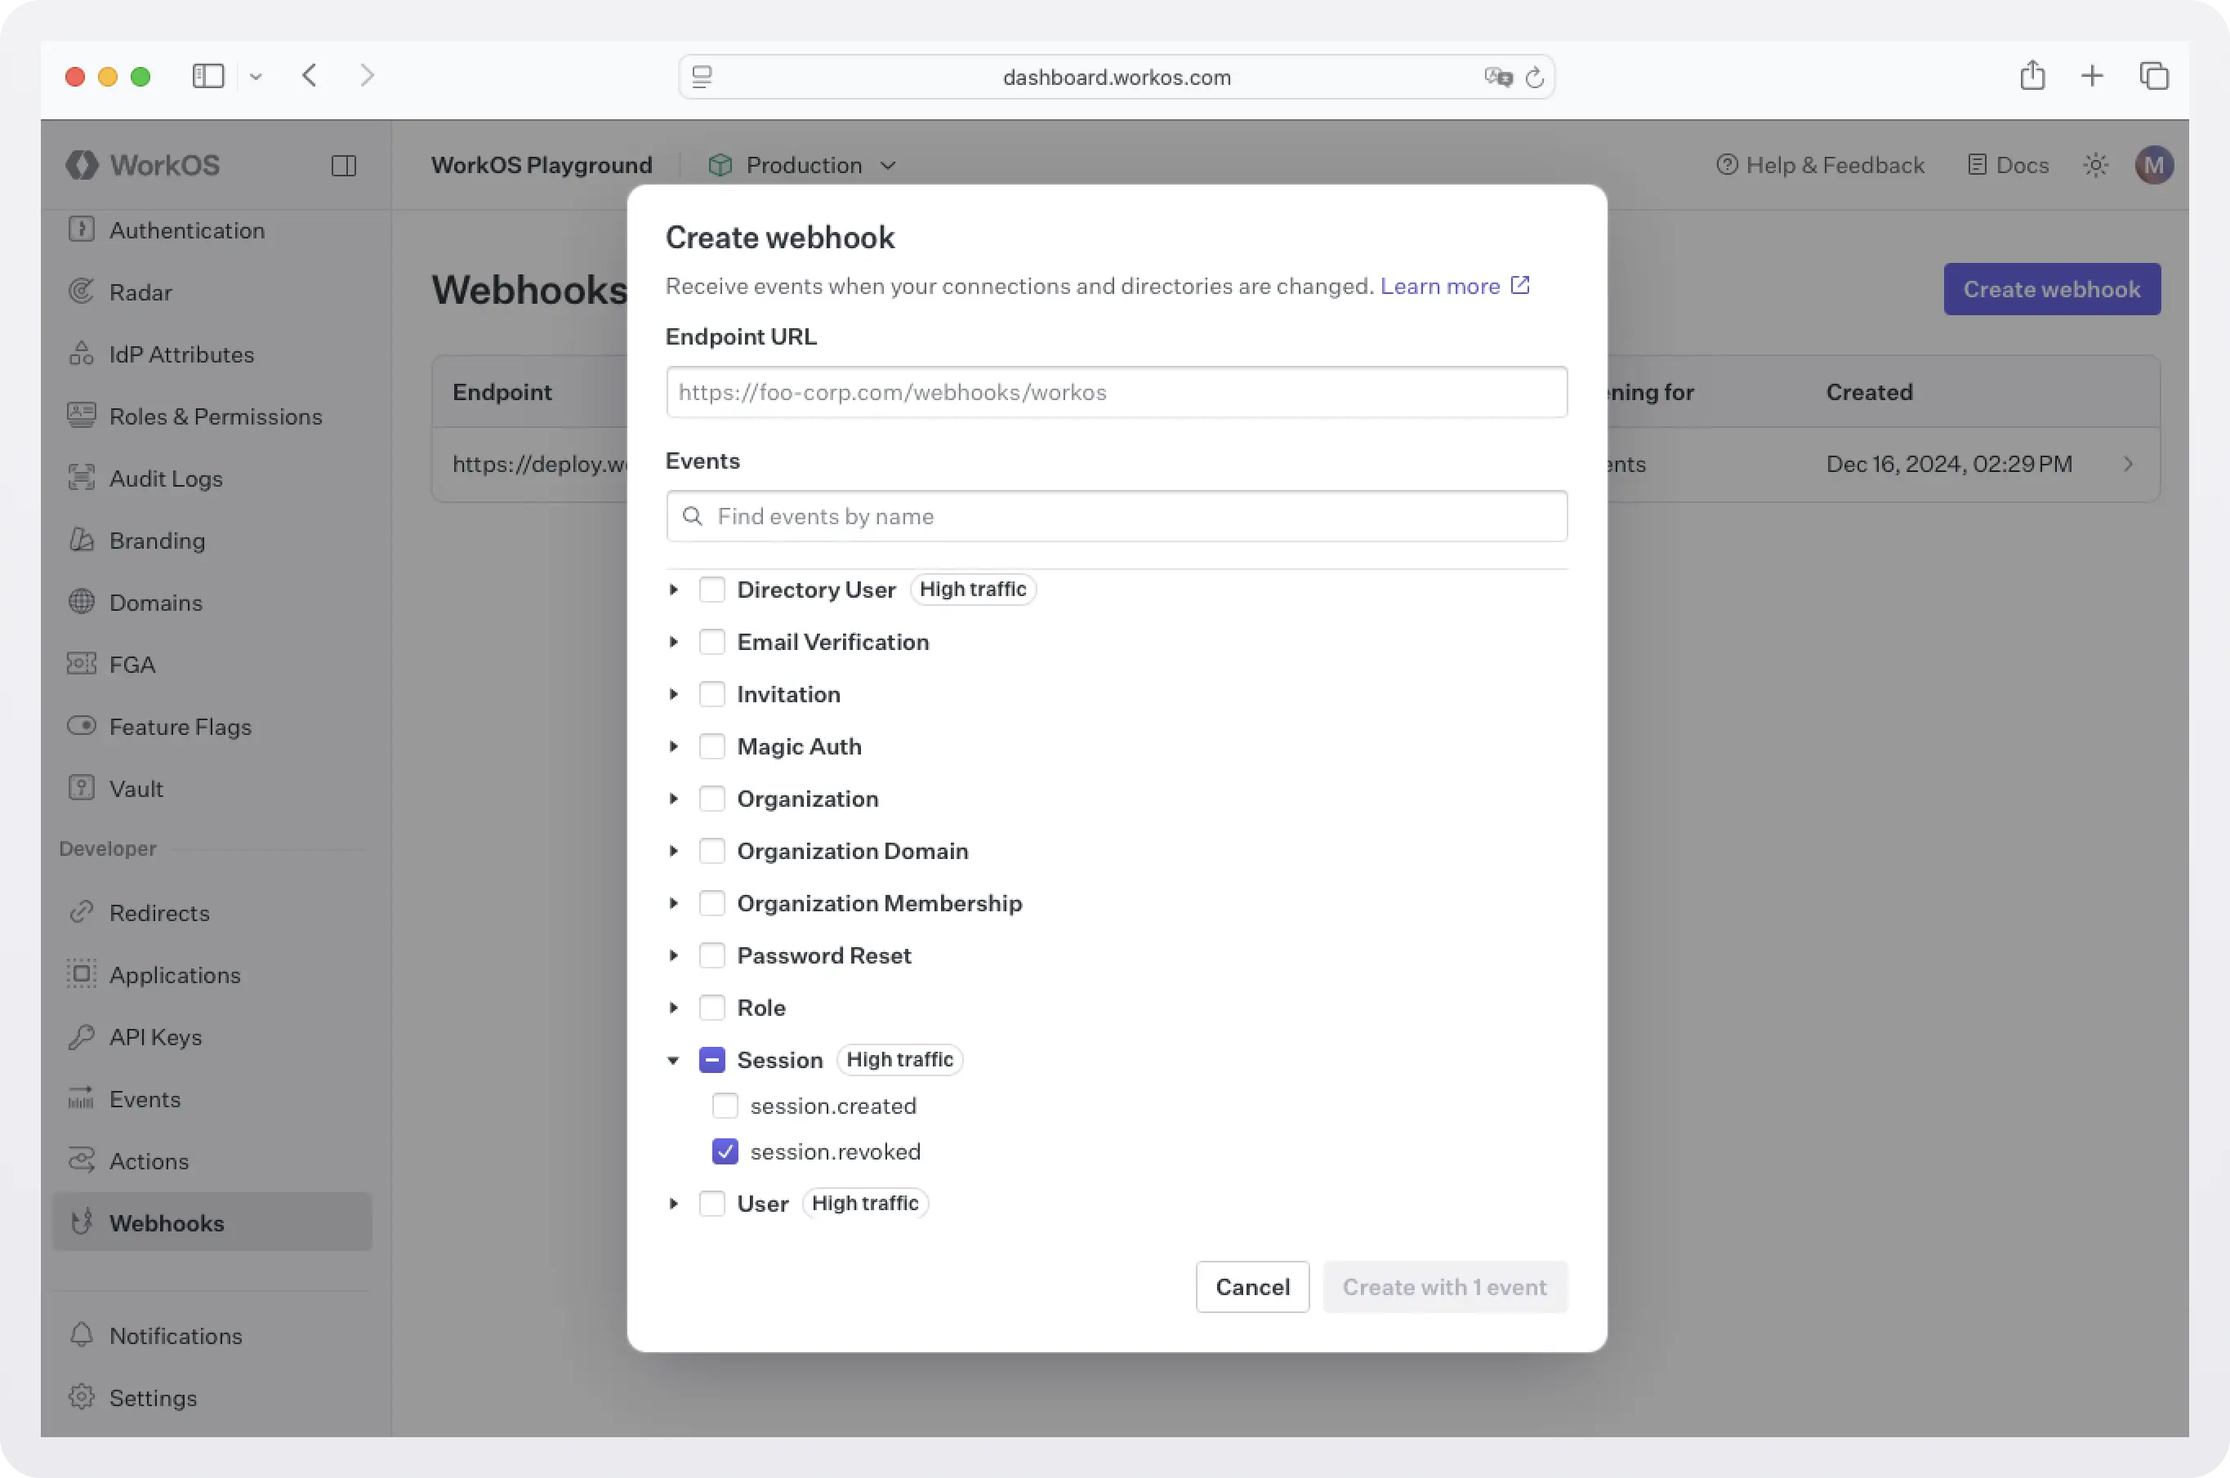Screen dimensions: 2230x1478
Task: Click the Domains globe icon
Action: tap(82, 601)
